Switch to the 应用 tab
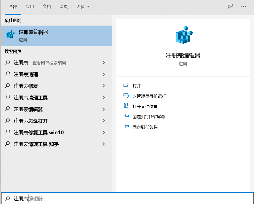254x204 pixels. coord(30,7)
